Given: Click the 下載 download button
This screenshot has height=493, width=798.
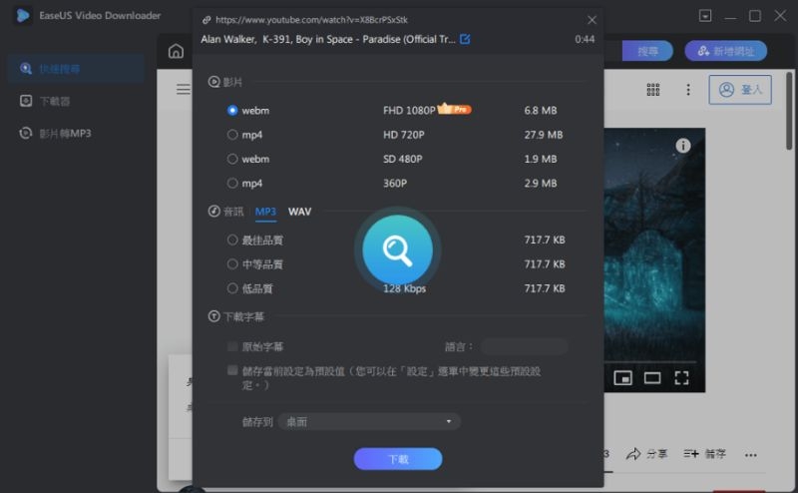Looking at the screenshot, I should pyautogui.click(x=397, y=459).
